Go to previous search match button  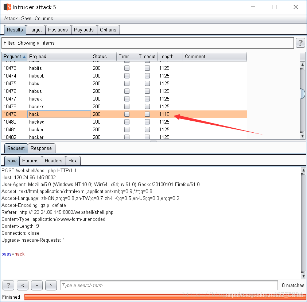[x=23, y=285]
